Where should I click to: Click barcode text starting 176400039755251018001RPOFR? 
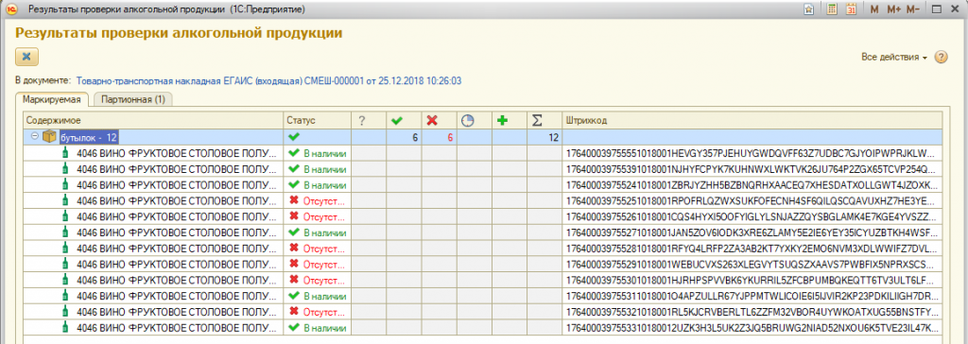[752, 200]
